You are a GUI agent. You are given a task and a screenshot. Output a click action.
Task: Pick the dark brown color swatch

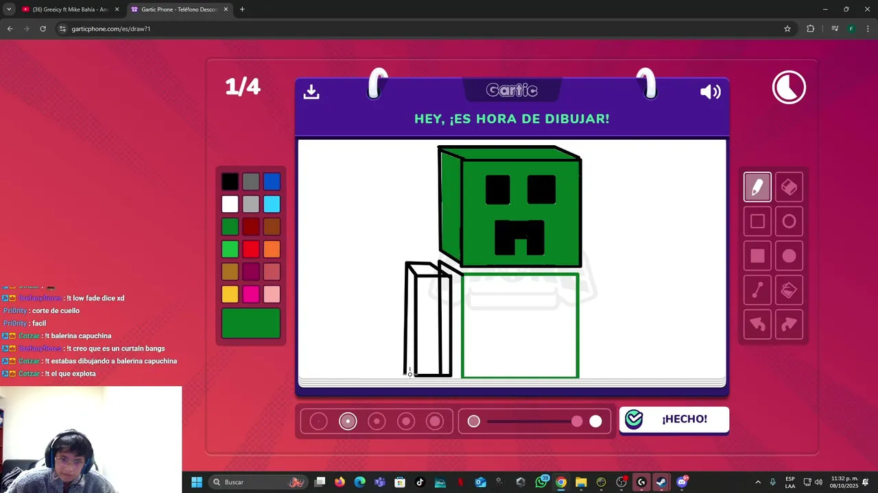tap(272, 227)
